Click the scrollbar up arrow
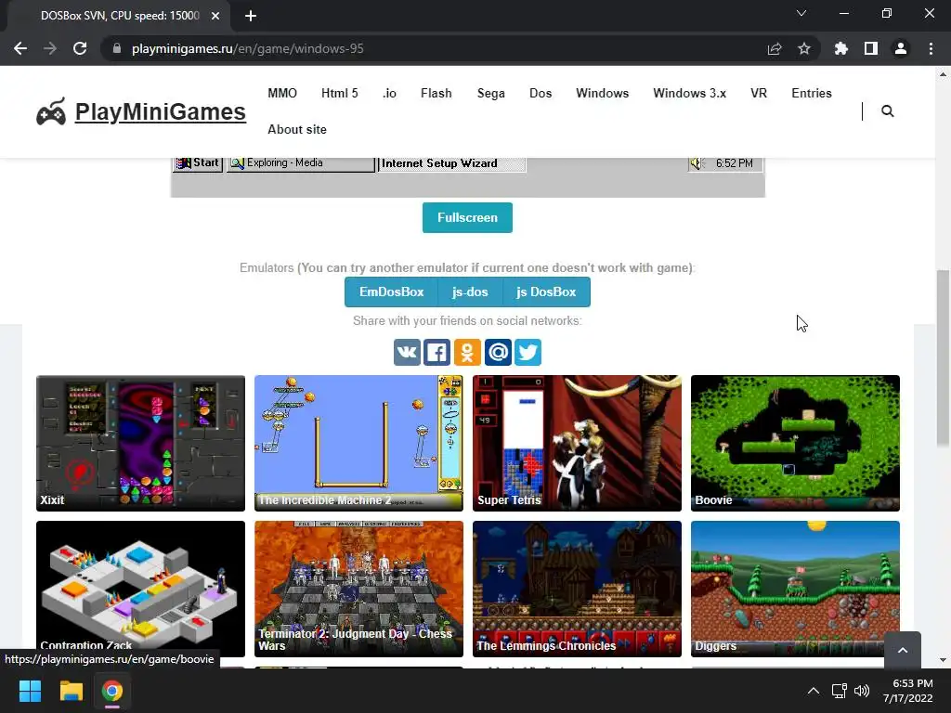Screen dimensions: 951x713 [x=943, y=74]
